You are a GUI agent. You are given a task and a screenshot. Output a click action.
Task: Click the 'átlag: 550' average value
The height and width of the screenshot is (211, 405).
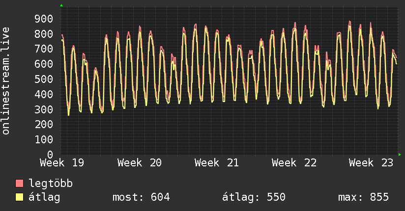pyautogui.click(x=254, y=197)
